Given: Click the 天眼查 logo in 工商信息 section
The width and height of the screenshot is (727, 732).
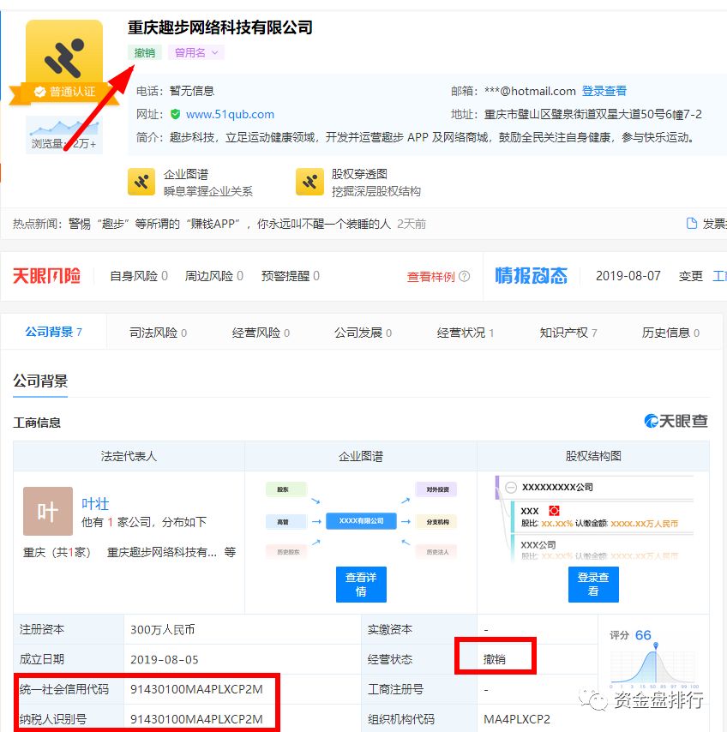Looking at the screenshot, I should (x=676, y=421).
